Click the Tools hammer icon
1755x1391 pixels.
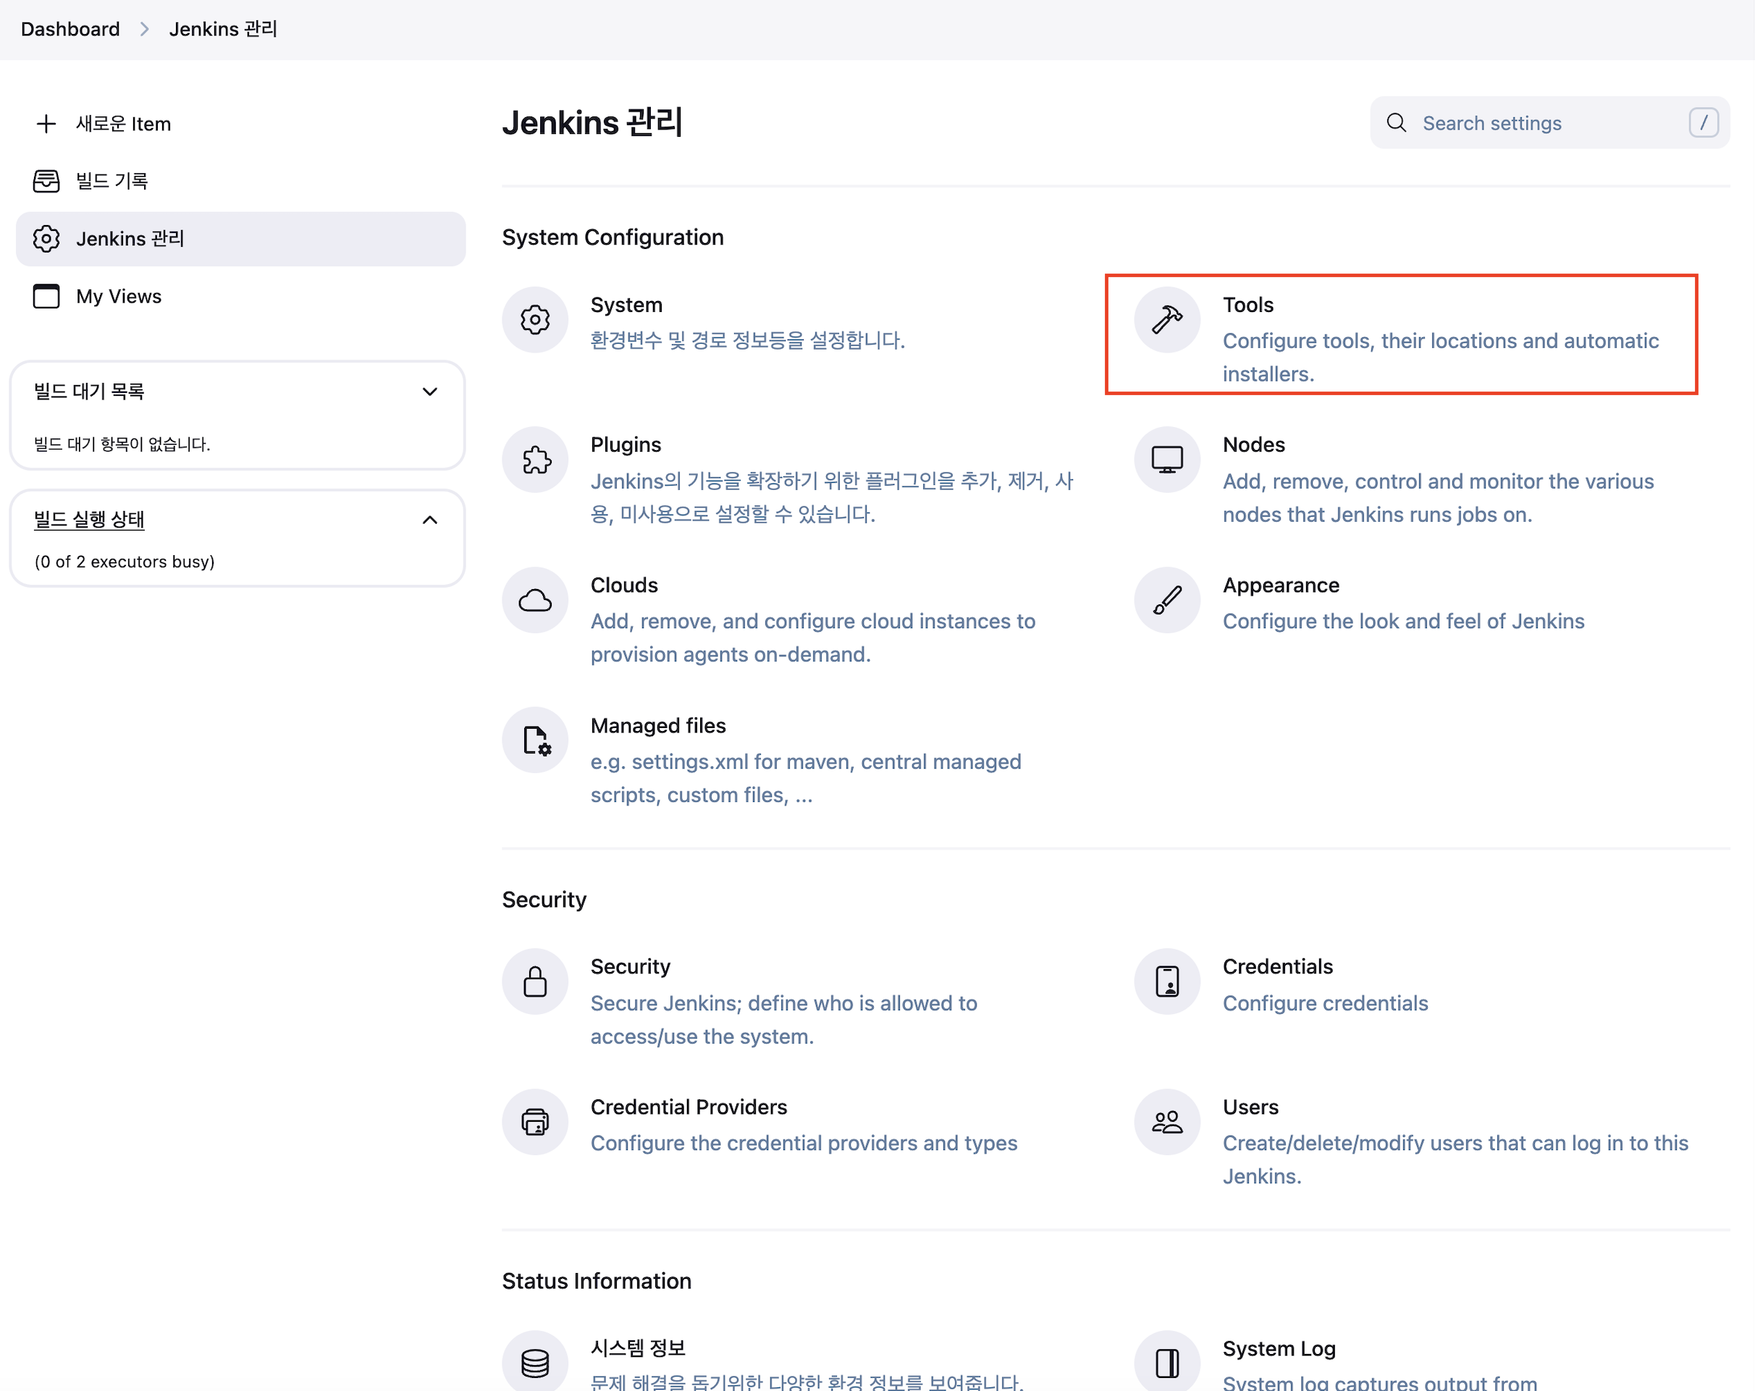click(x=1166, y=320)
